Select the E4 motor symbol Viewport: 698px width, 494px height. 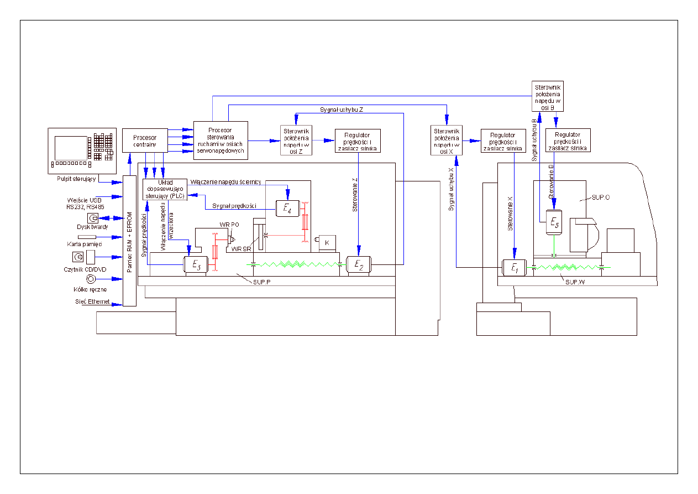point(287,208)
